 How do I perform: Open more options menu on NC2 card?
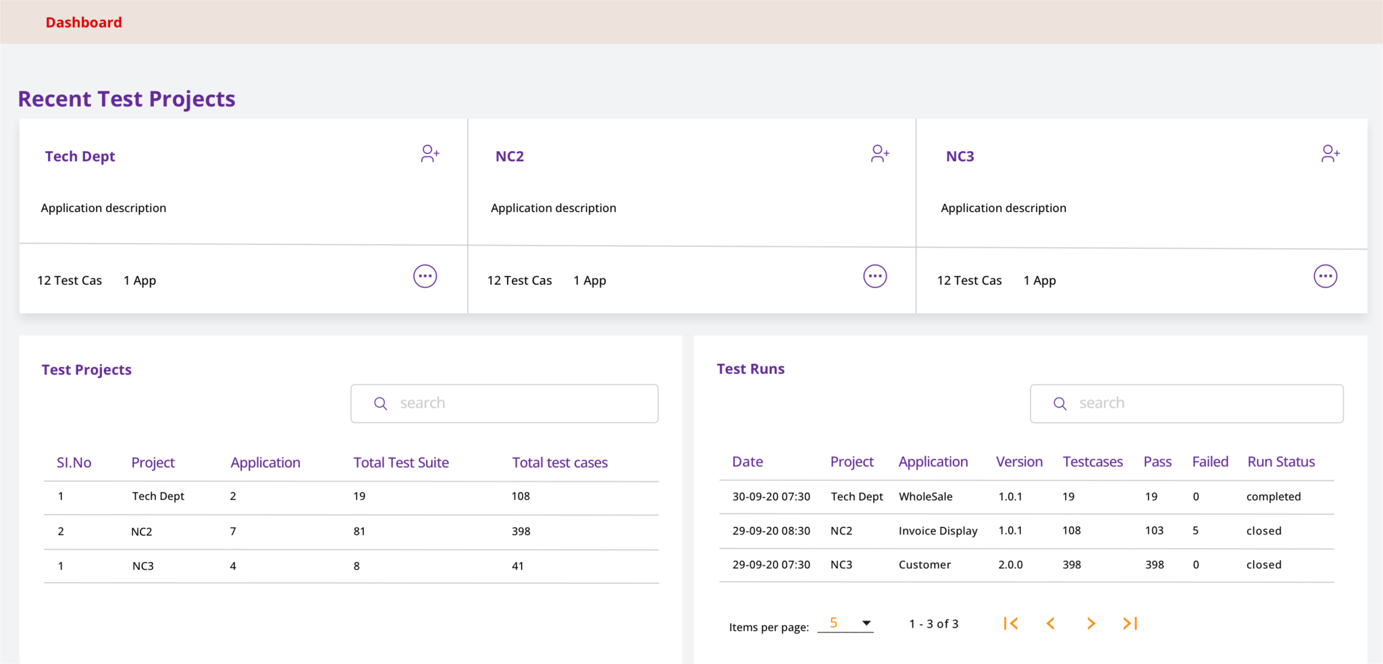[x=875, y=276]
